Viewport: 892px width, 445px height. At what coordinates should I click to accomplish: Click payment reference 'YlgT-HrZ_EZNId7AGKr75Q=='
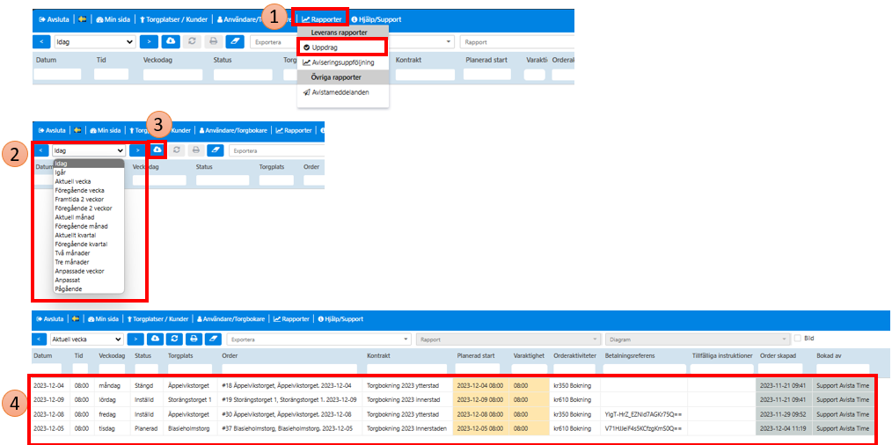click(642, 413)
